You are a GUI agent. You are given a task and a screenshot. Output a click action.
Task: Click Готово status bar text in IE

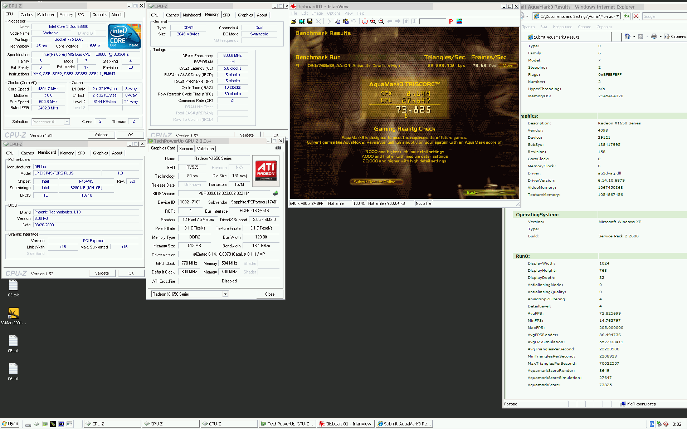(511, 404)
